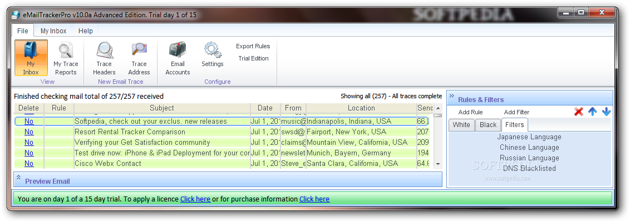Delete selected rule with red X
Image resolution: width=630 pixels, height=222 pixels.
[579, 112]
